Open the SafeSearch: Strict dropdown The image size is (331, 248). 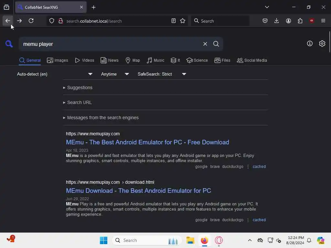[162, 74]
